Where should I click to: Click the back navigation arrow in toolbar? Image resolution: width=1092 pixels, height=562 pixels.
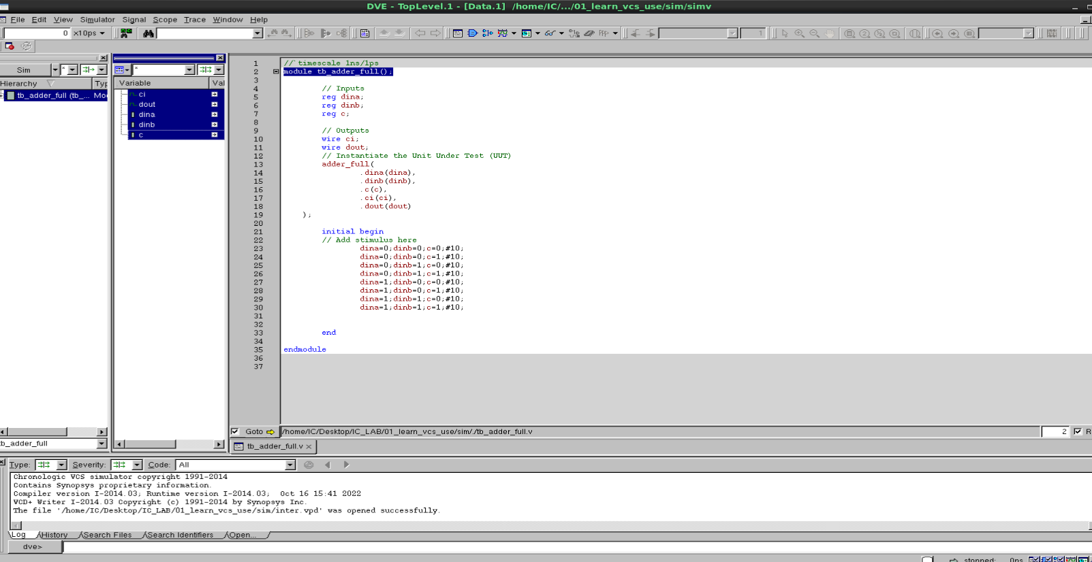[x=420, y=33]
